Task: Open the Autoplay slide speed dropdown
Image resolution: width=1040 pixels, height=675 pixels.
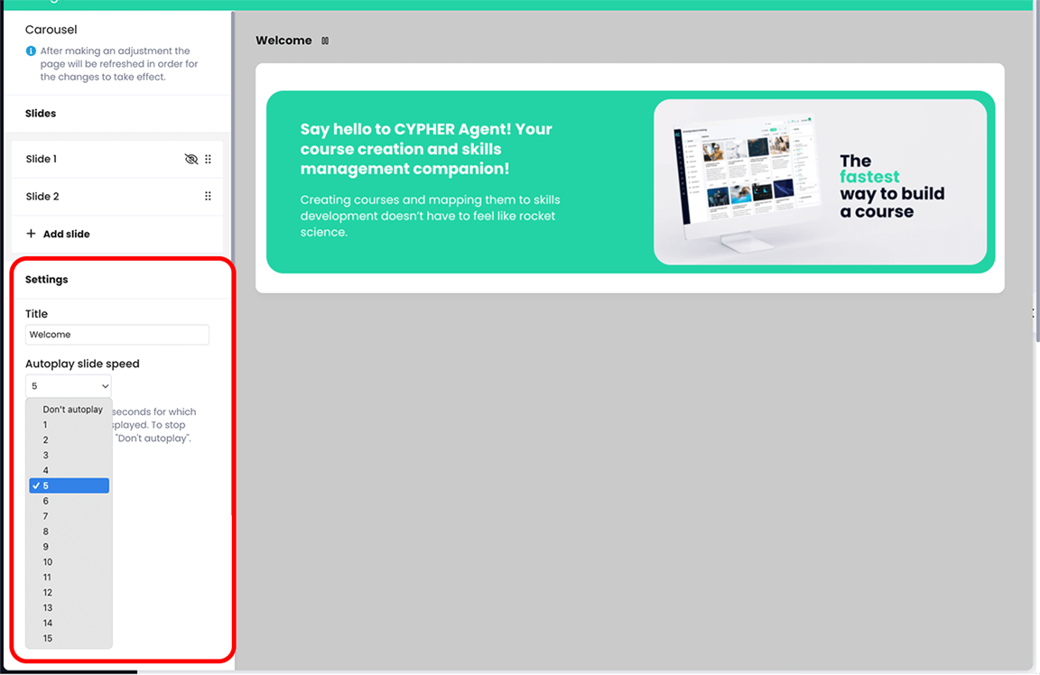Action: coord(69,386)
